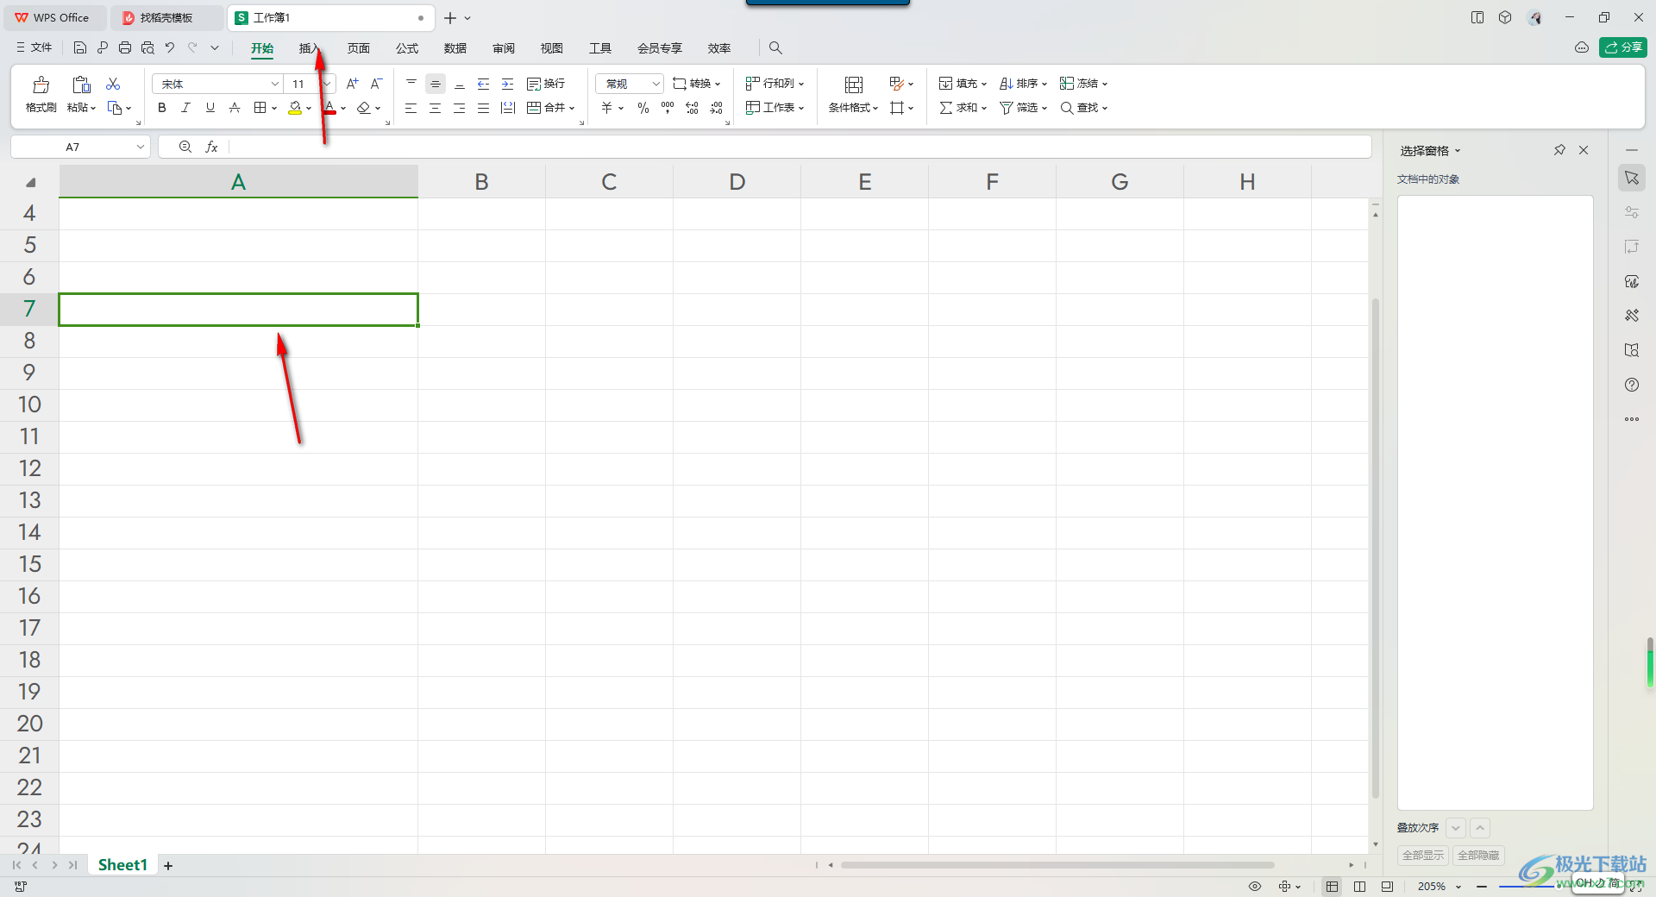Toggle Underline formatting
The width and height of the screenshot is (1656, 897).
click(210, 108)
